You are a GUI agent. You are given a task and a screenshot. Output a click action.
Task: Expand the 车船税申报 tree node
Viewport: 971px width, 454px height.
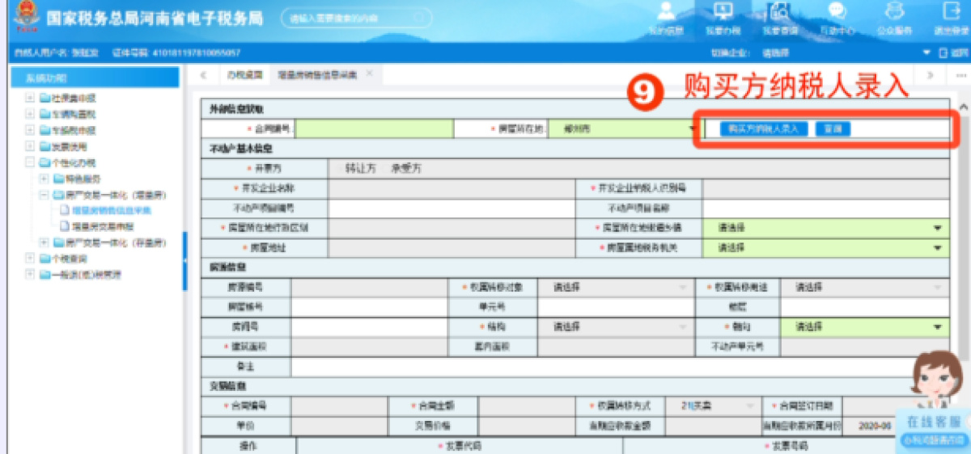[x=31, y=130]
